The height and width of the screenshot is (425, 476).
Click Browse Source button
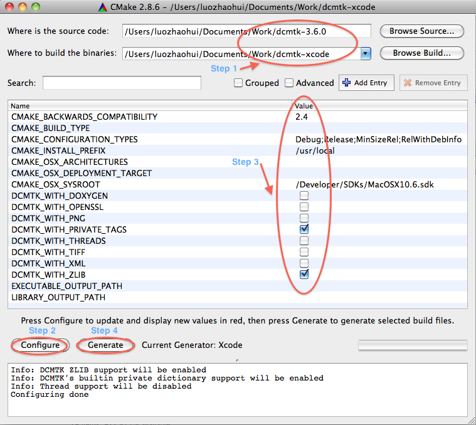[421, 31]
